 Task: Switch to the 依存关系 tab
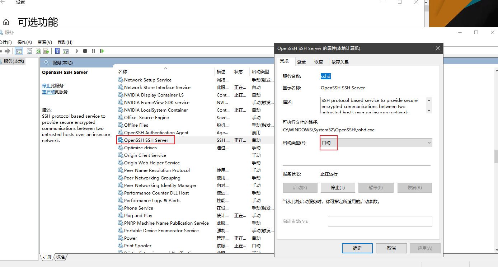340,62
